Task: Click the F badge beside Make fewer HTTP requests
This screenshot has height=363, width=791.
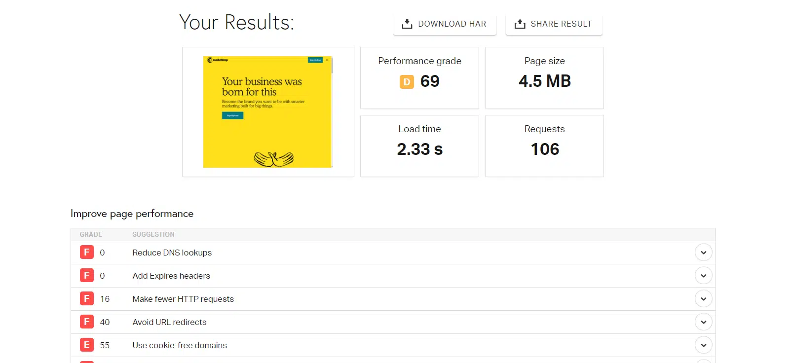Action: click(87, 299)
